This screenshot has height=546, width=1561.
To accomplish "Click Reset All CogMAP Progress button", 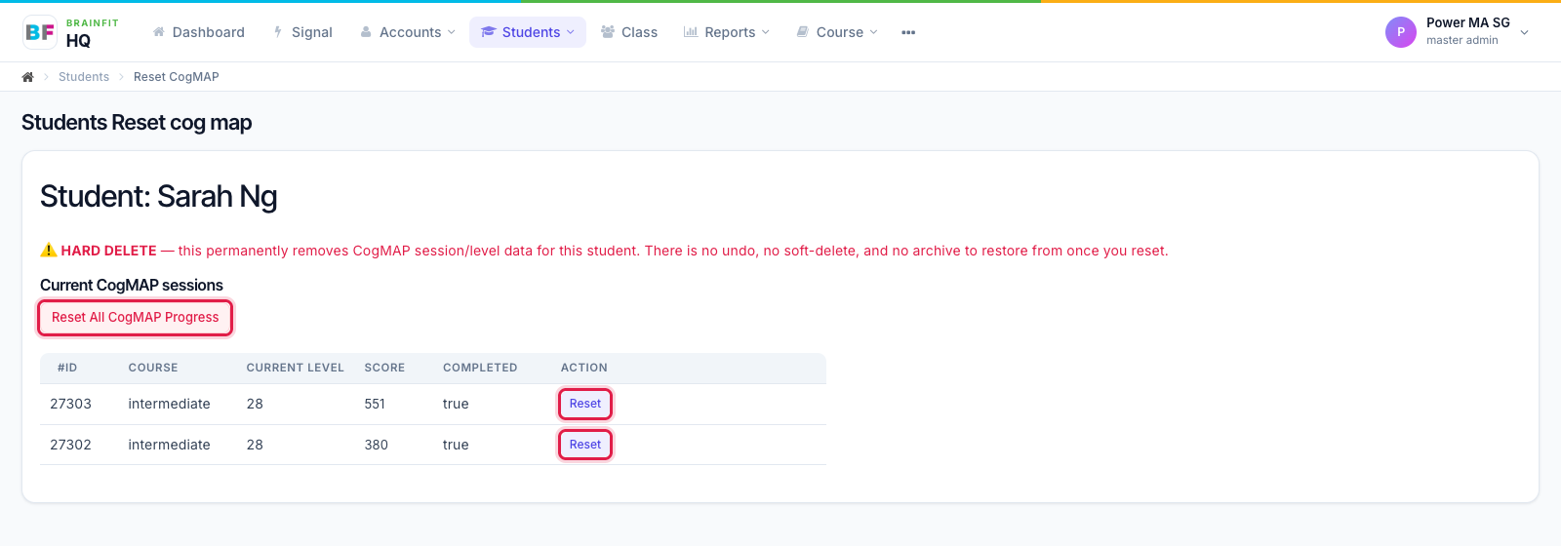I will [x=136, y=318].
